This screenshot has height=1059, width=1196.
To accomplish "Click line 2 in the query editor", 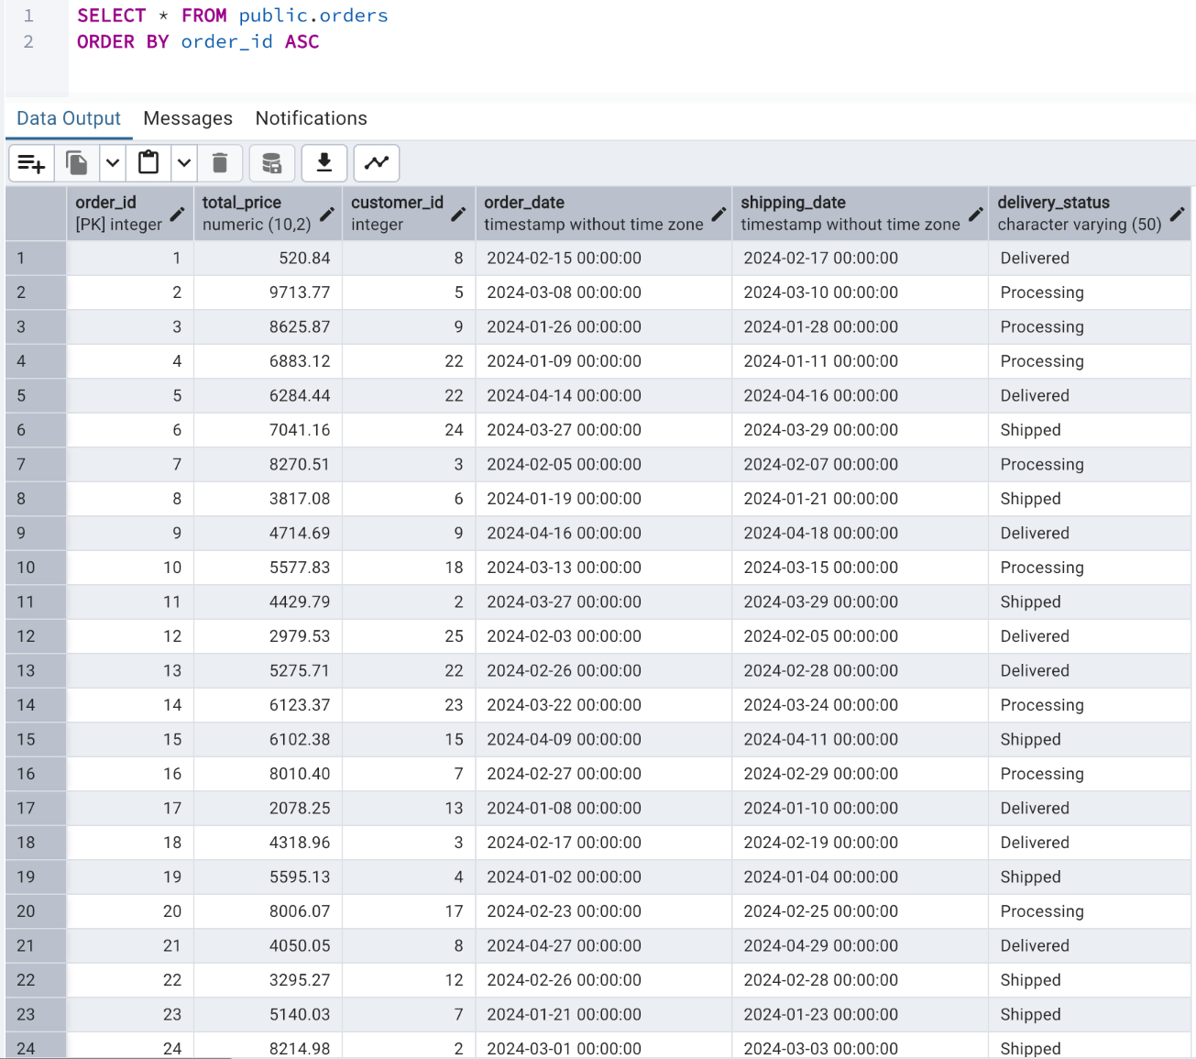I will (x=198, y=42).
